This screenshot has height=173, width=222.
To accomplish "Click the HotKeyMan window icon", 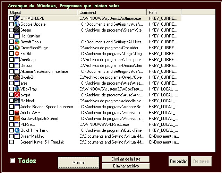I will (17, 36).
